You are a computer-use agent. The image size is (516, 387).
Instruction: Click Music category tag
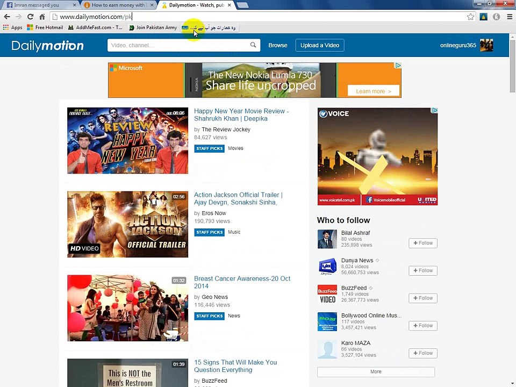(234, 232)
